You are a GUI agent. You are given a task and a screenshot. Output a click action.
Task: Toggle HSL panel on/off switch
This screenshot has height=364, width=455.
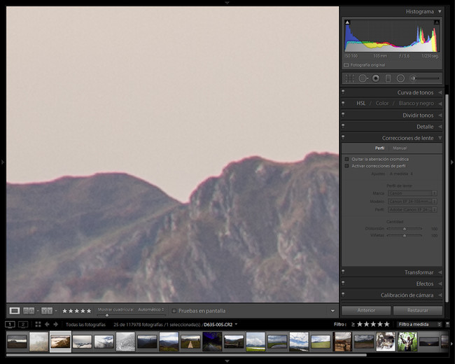(343, 103)
